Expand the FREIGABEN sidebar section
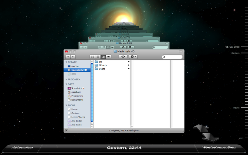 click(66, 79)
